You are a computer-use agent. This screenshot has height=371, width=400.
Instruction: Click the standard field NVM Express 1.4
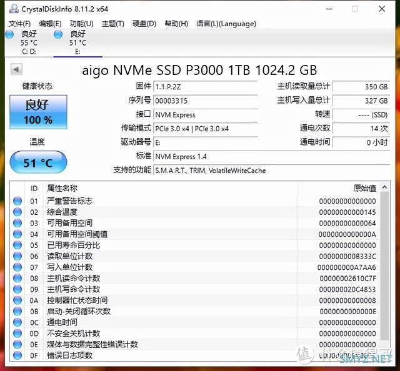click(272, 156)
